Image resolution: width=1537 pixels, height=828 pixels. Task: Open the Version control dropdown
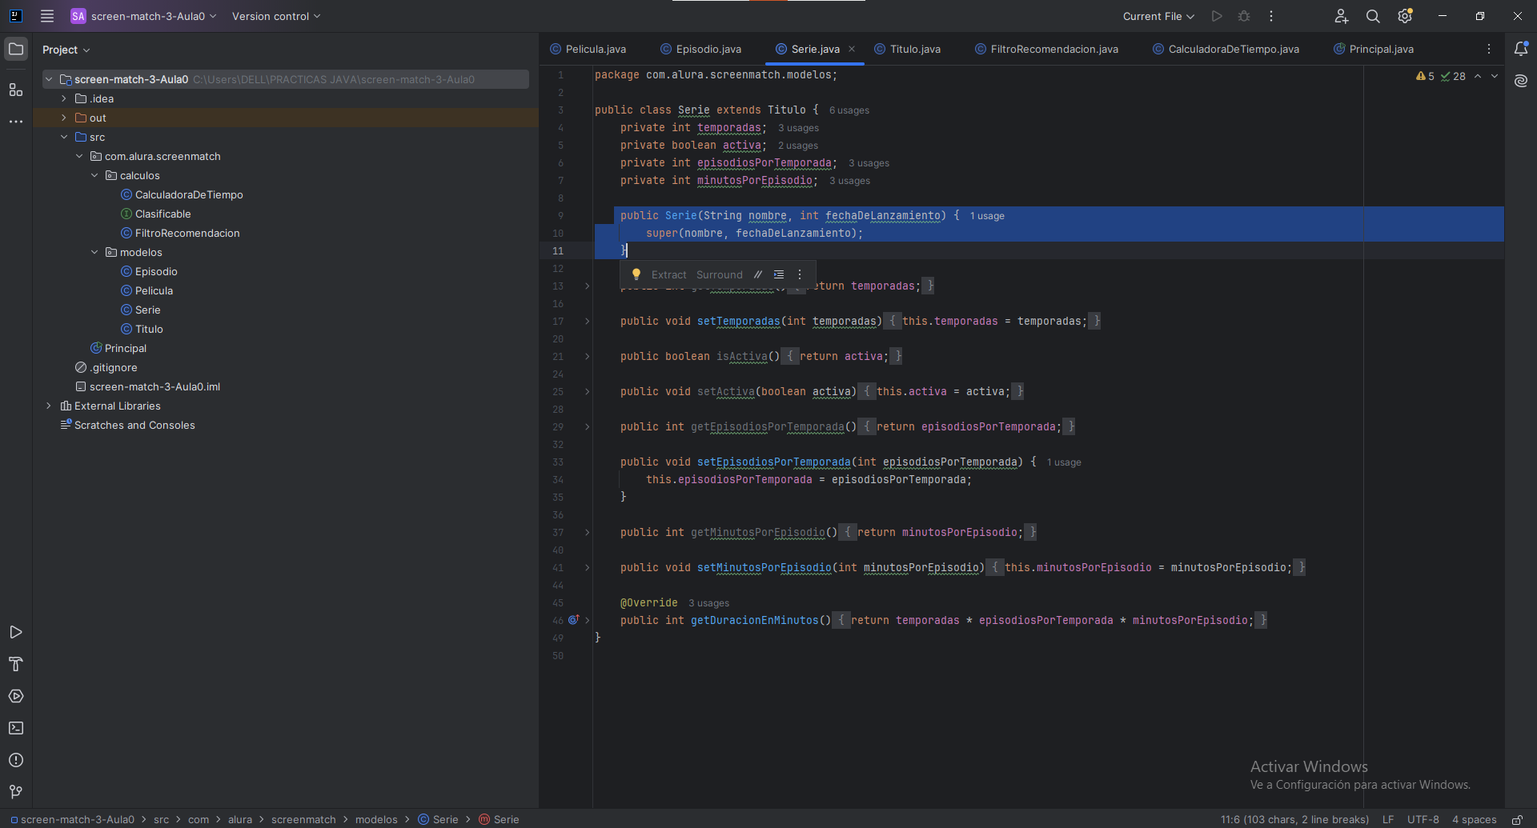coord(276,16)
